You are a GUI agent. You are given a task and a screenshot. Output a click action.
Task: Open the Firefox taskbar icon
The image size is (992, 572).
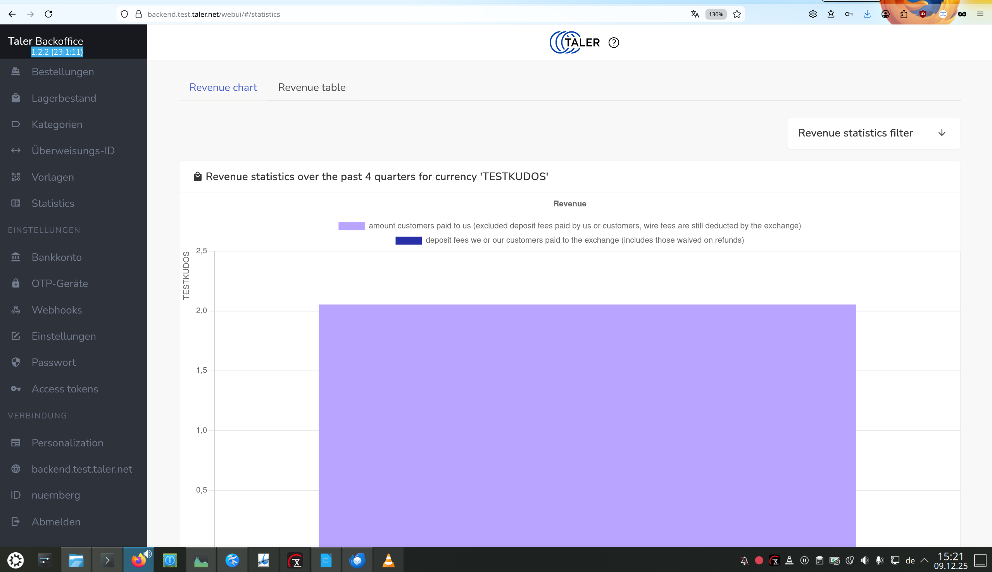tap(139, 560)
